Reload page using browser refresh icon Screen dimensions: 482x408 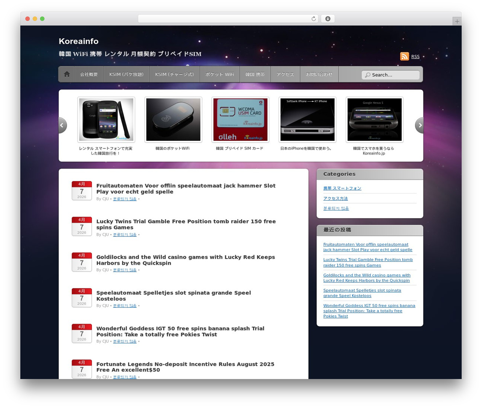pos(313,19)
